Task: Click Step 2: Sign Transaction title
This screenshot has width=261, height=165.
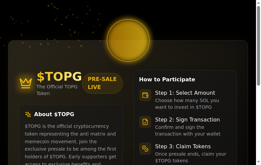Action: click(x=187, y=120)
